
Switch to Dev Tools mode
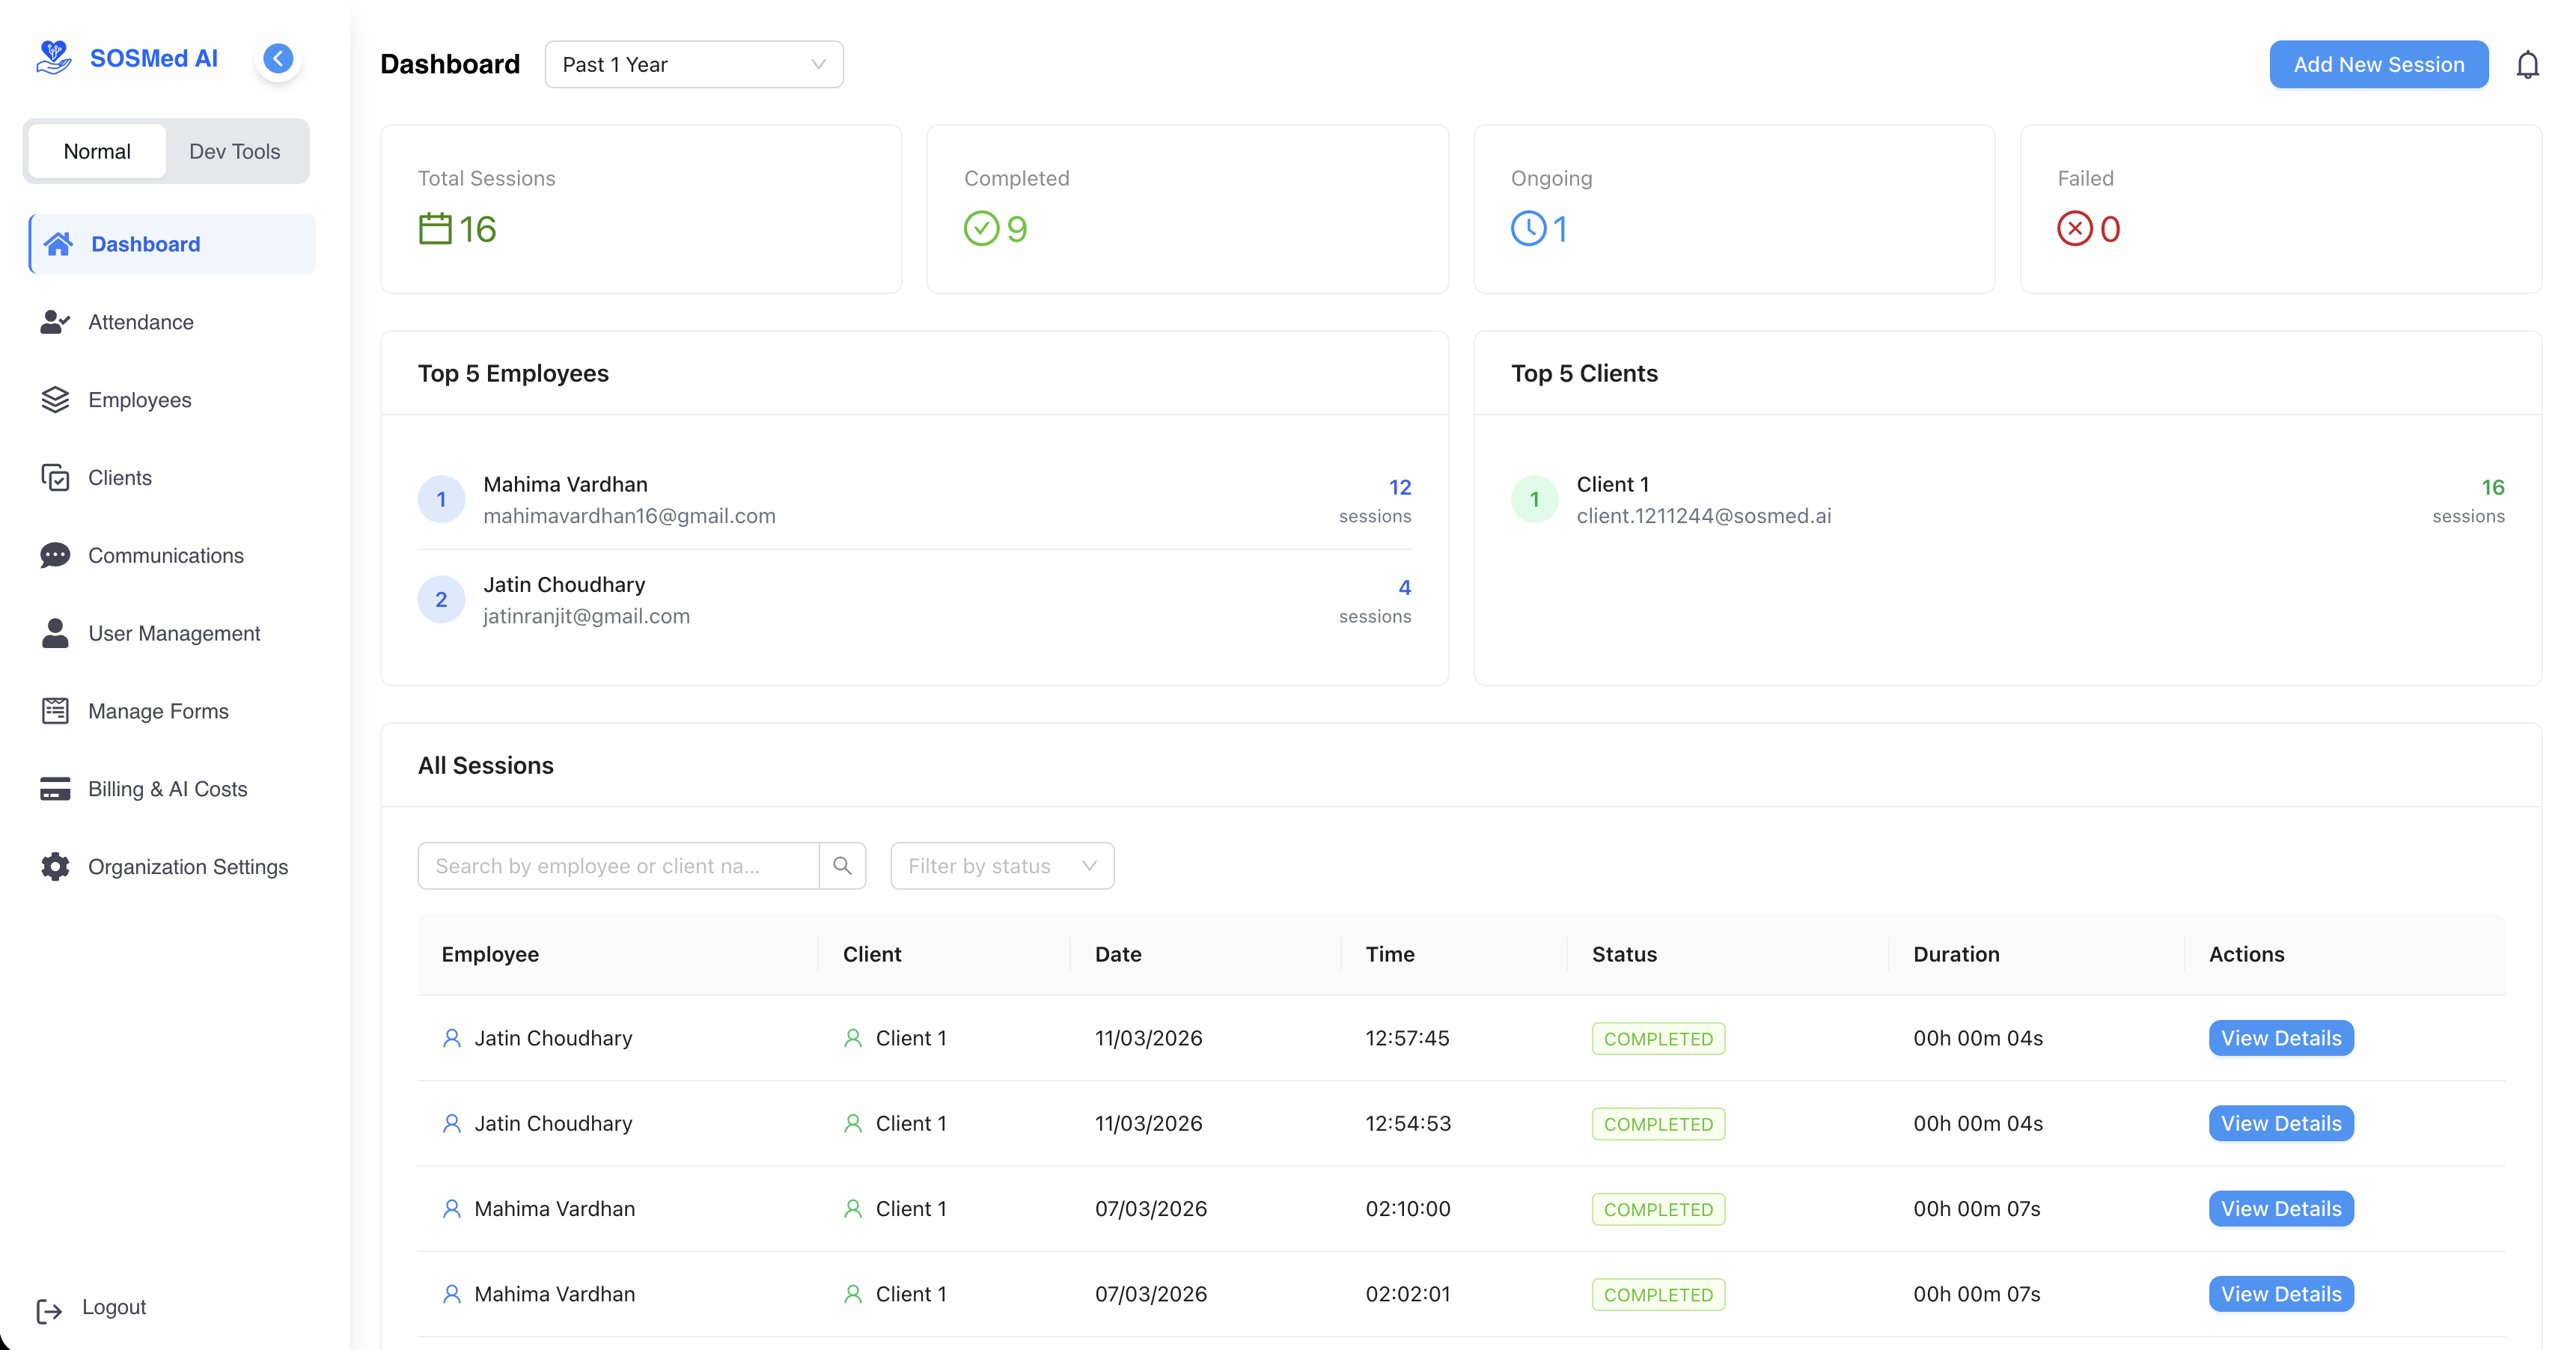(235, 150)
